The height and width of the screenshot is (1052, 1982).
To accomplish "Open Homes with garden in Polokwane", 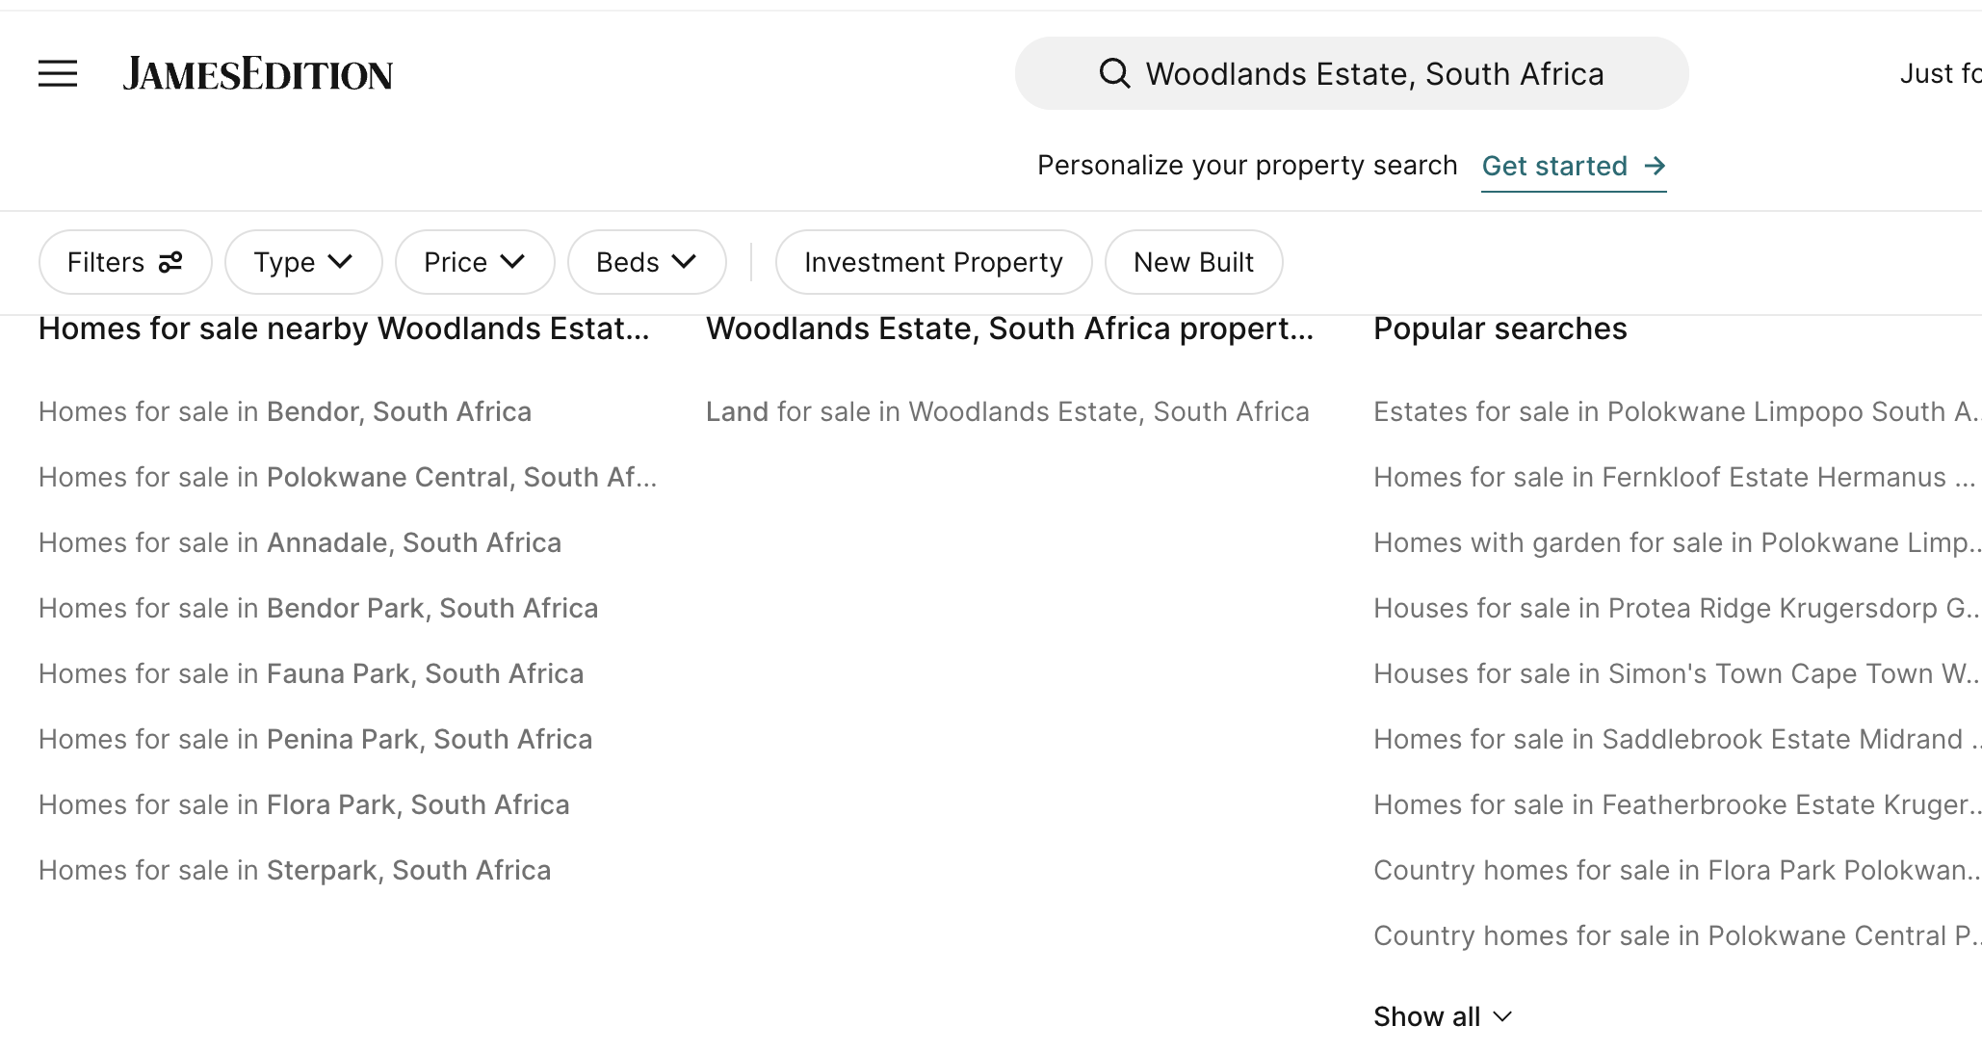I will pyautogui.click(x=1677, y=542).
